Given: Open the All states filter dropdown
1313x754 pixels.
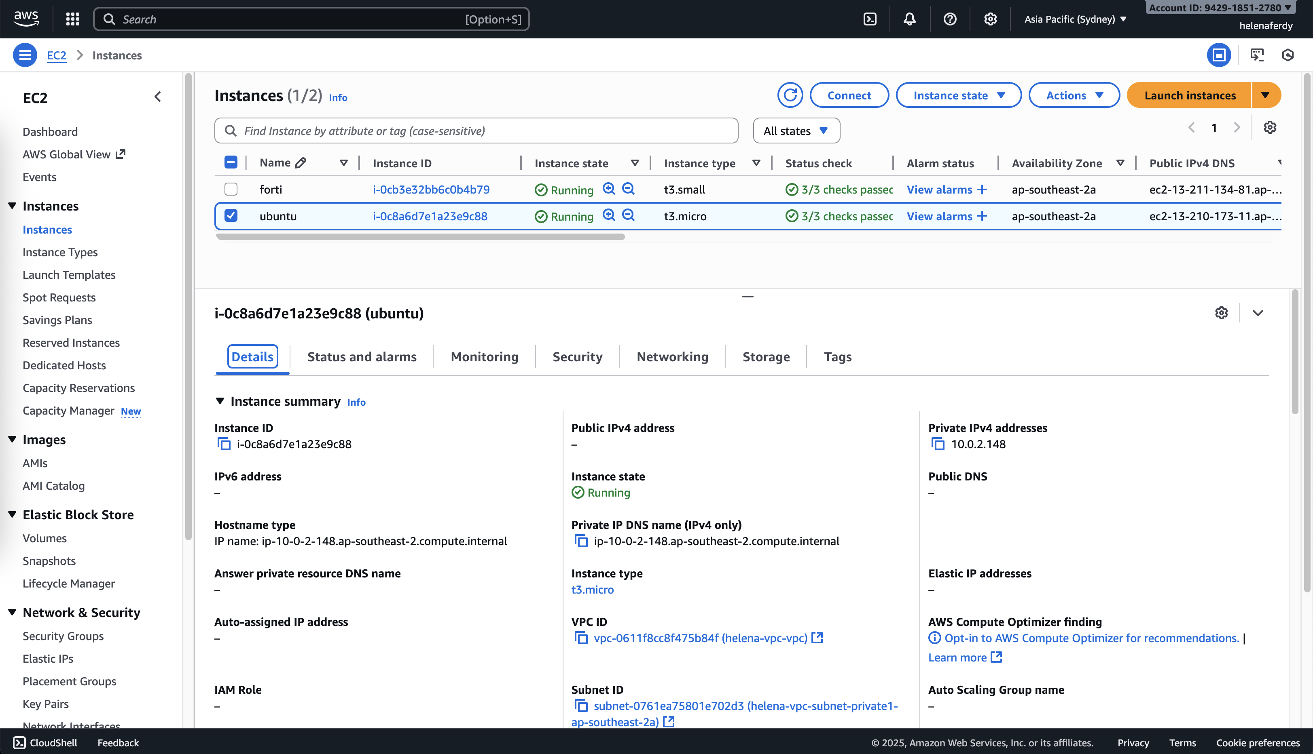Looking at the screenshot, I should coord(796,131).
